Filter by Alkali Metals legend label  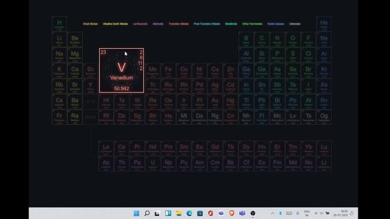coord(90,24)
